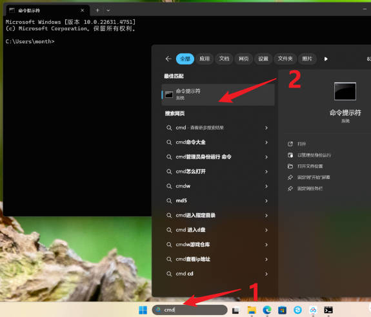Expand chevron beside md5 suggestion
Viewport: 371px width, 317px height.
[x=266, y=201]
